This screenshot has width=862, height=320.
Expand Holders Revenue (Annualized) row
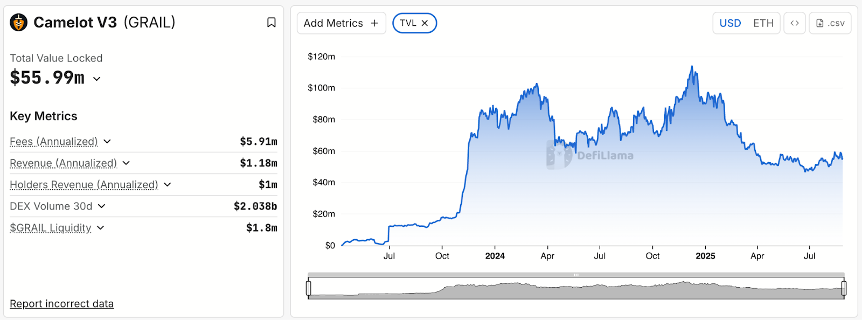[x=168, y=185]
